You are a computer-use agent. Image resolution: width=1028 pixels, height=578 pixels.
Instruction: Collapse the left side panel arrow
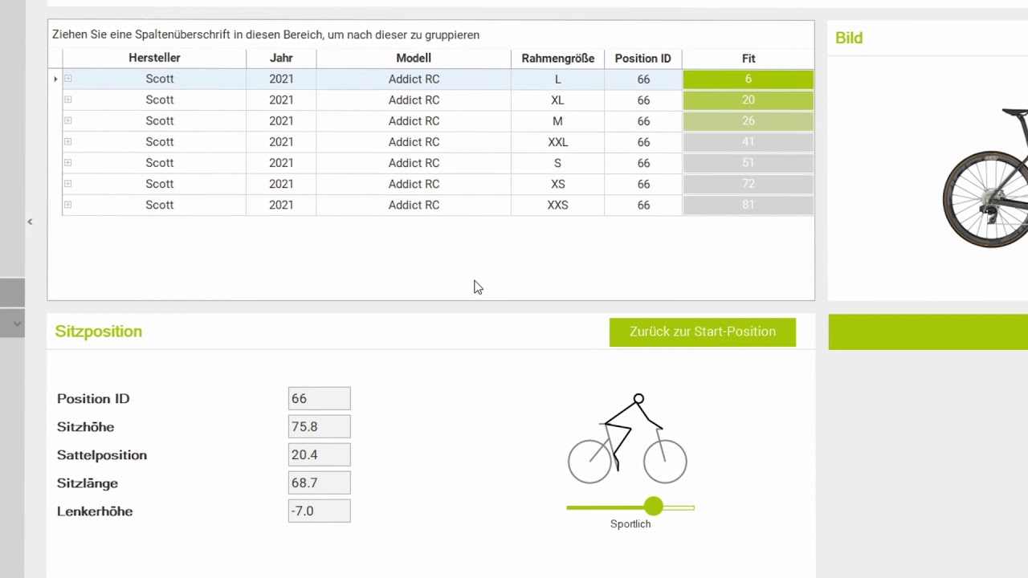(x=30, y=222)
